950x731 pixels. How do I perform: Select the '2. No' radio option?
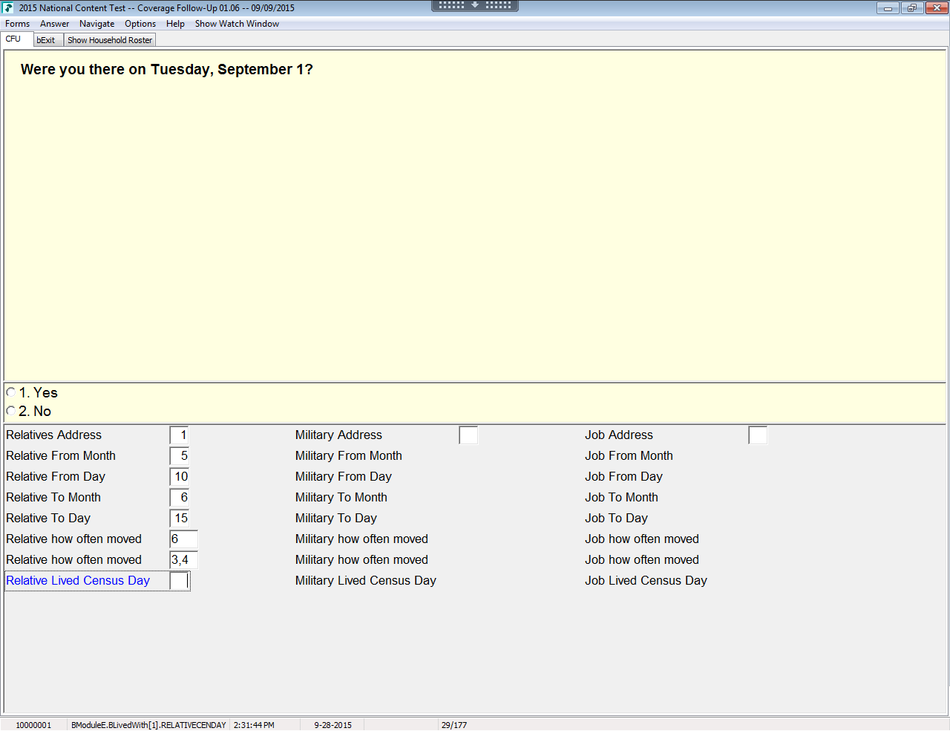11,411
